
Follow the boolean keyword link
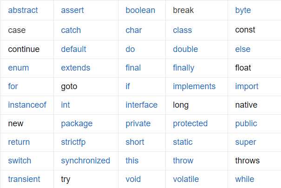[140, 10]
